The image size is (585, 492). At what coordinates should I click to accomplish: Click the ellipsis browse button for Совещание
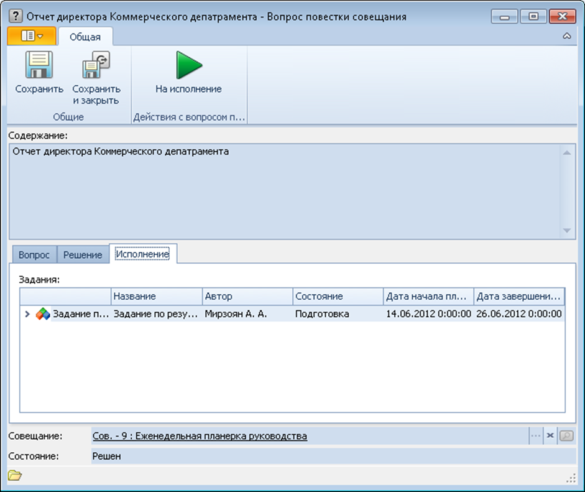click(x=536, y=435)
